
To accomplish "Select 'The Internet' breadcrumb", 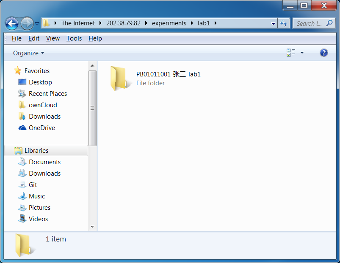I will (78, 23).
